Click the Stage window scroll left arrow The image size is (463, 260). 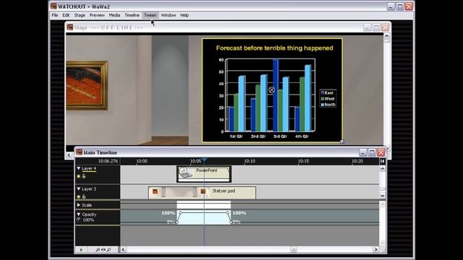(x=69, y=155)
